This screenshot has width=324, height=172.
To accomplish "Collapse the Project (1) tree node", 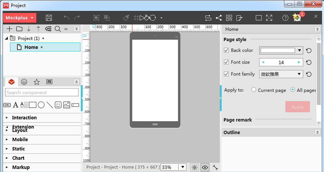I will click(x=6, y=38).
